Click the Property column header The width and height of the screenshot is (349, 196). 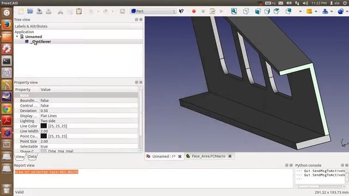pos(27,89)
